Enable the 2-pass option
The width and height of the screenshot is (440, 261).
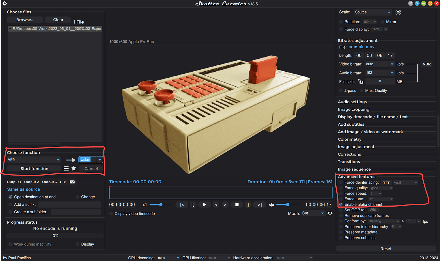(x=341, y=90)
